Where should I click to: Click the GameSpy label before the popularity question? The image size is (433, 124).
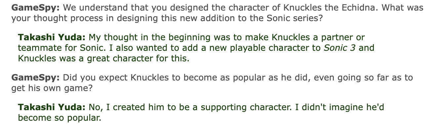click(x=36, y=78)
